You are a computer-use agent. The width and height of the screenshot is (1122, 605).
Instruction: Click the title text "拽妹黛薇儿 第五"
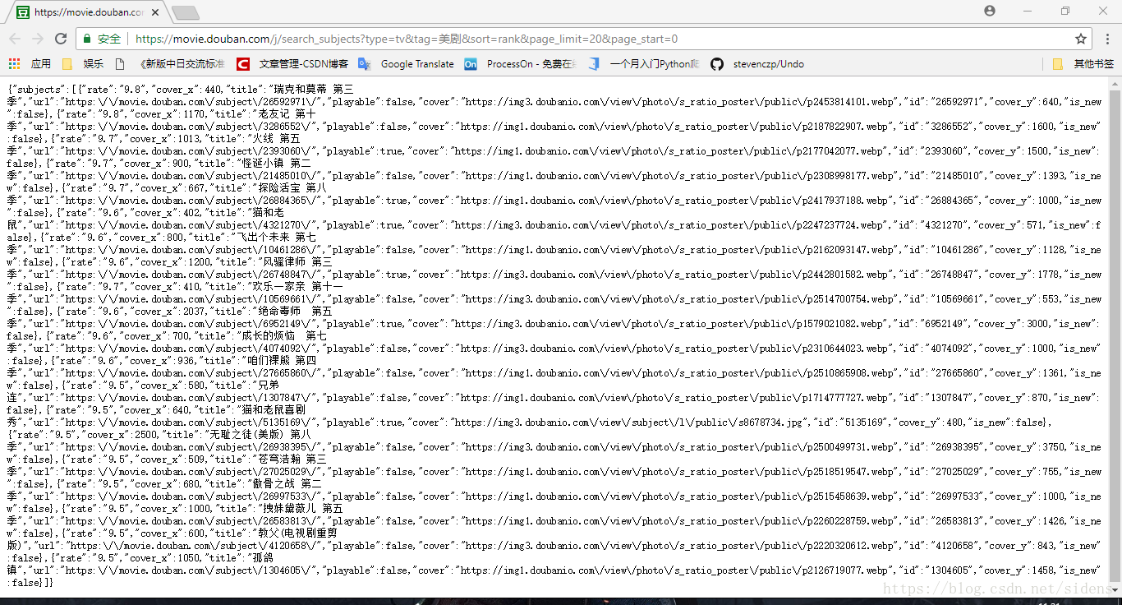point(303,508)
